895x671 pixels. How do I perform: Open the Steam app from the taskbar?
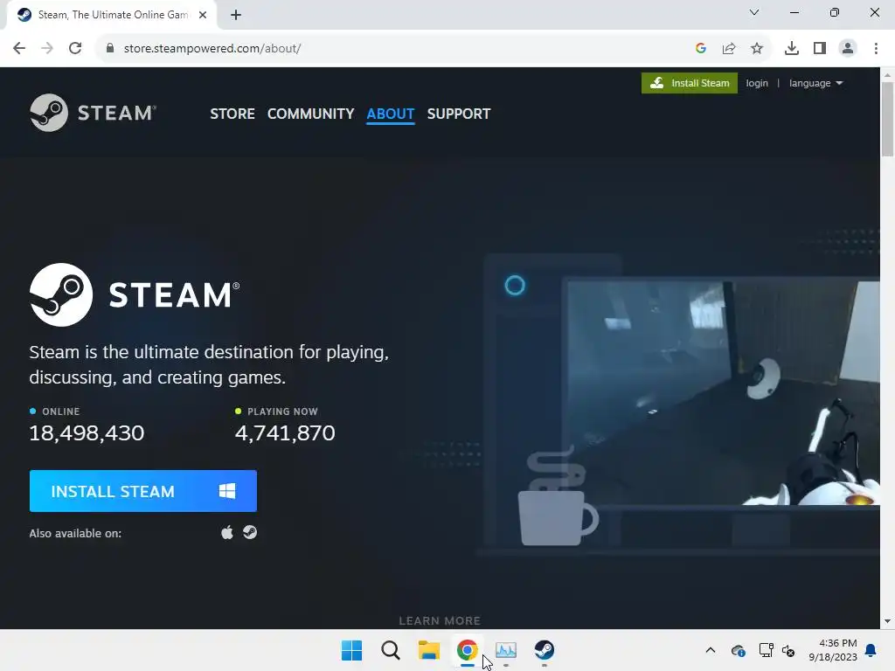pyautogui.click(x=544, y=650)
